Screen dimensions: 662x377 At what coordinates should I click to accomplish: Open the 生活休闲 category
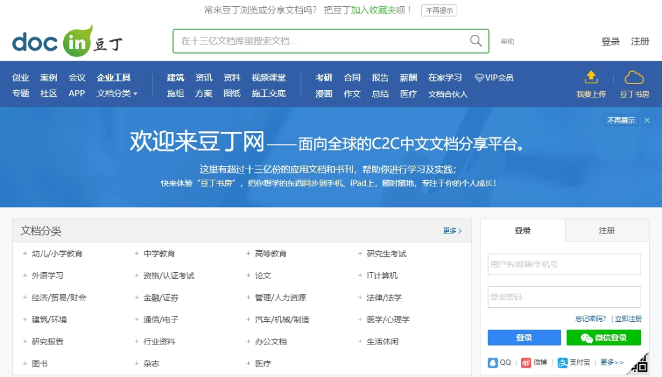click(x=382, y=341)
